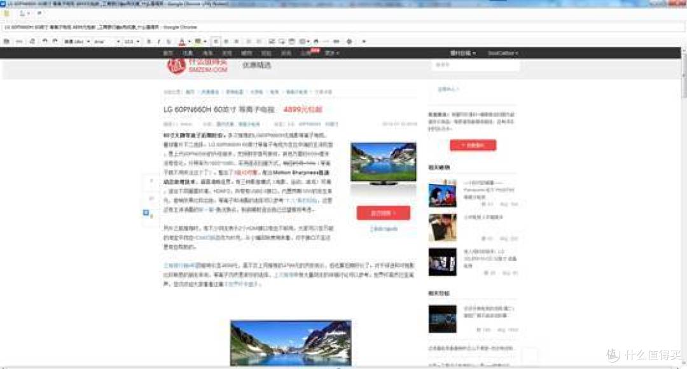This screenshot has height=369, width=687.
Task: Select the align right toolbar button
Action: tap(236, 41)
